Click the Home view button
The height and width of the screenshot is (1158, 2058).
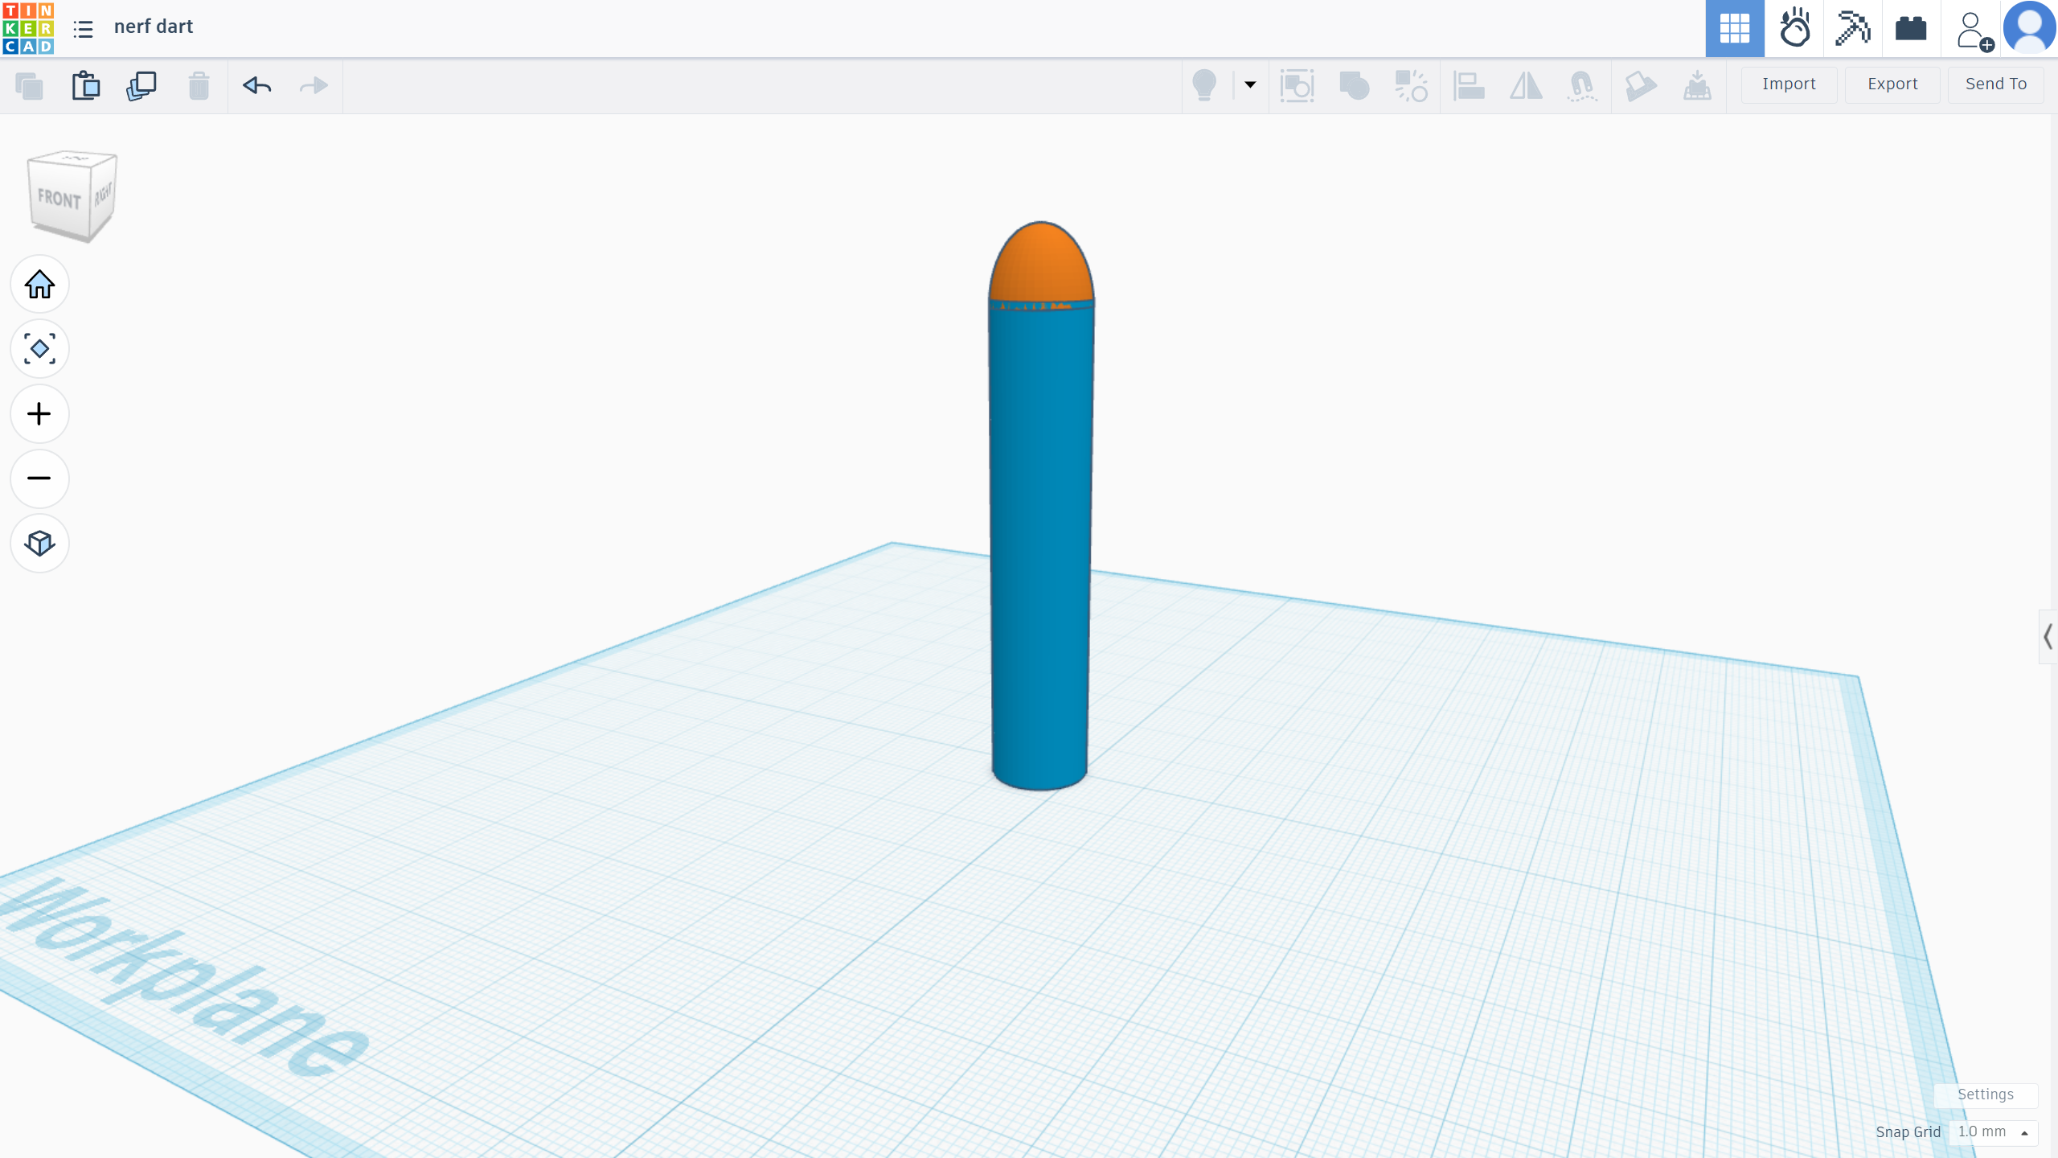[39, 284]
